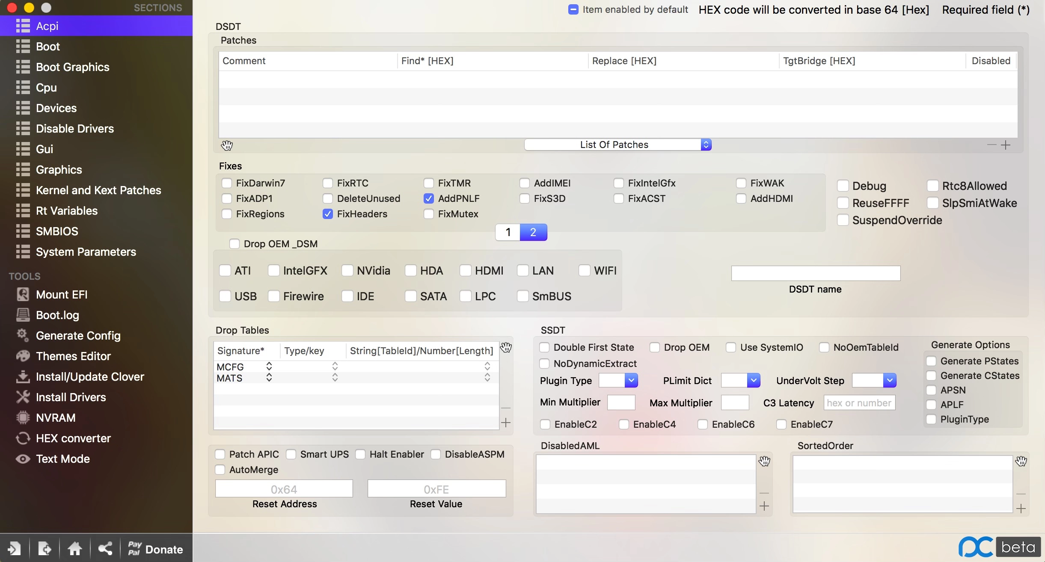Uncheck the AddPNLF fix
The image size is (1045, 562).
pos(429,198)
